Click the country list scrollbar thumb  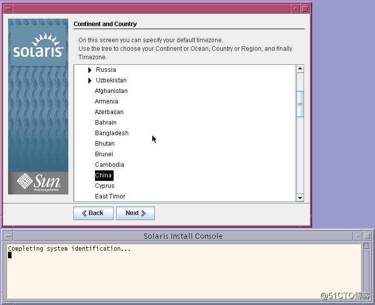[300, 104]
